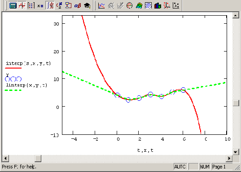This screenshot has height=172, width=241.
Task: Insert a Surface plot
Action: click(x=139, y=6)
